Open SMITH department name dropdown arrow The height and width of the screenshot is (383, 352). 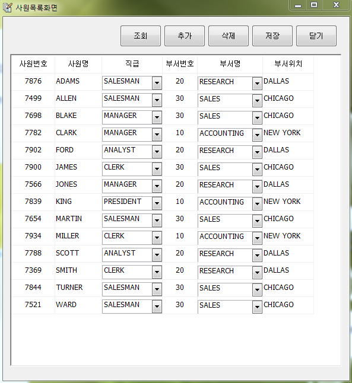257,273
